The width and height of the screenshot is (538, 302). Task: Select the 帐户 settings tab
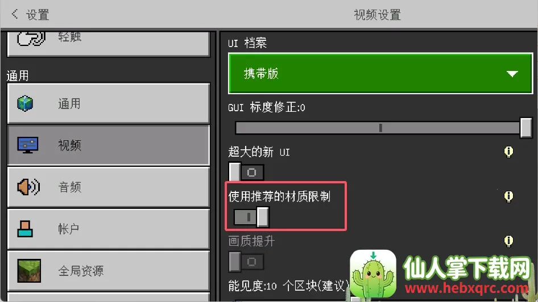click(x=109, y=229)
